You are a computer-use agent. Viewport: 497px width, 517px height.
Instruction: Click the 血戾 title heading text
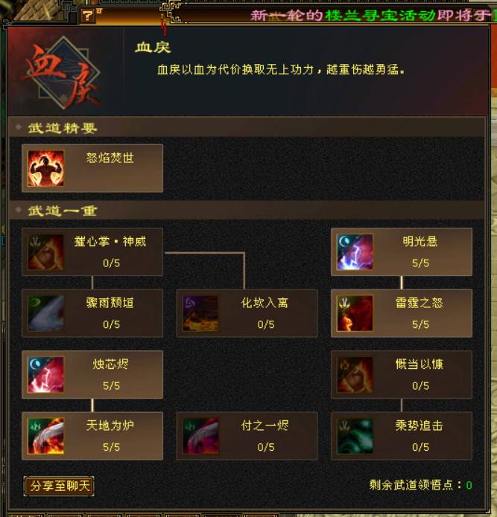coord(153,48)
